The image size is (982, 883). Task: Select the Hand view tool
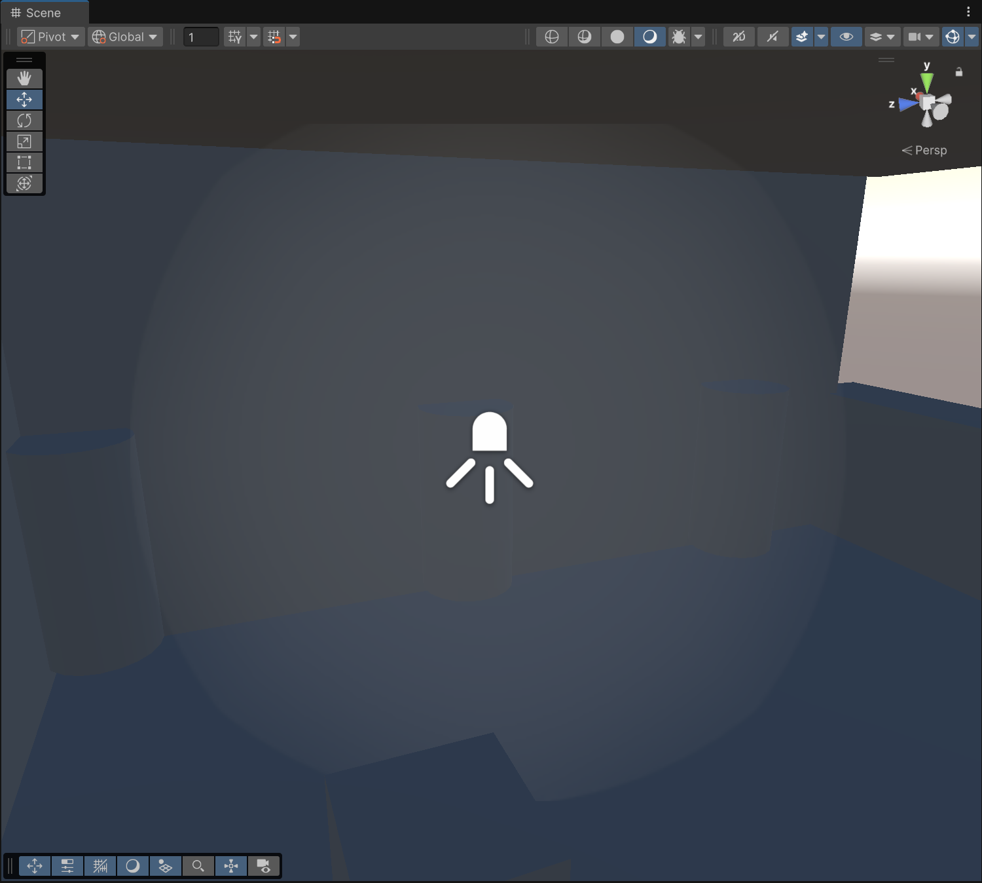(24, 79)
